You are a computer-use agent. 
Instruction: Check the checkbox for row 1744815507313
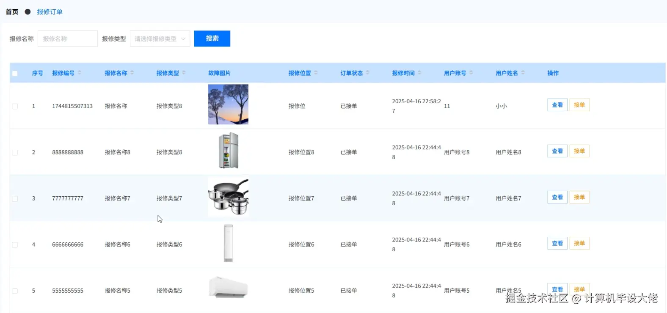coord(15,106)
